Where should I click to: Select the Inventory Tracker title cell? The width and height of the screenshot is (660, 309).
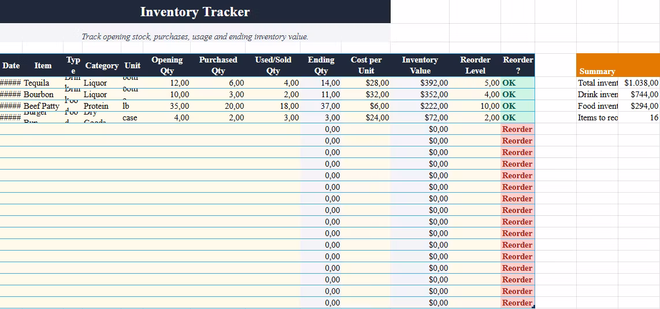[x=195, y=12]
